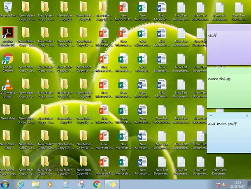Screen dimensions: 251x189
Task: Delete the 'and more stuff' sticky note
Action: tap(247, 116)
